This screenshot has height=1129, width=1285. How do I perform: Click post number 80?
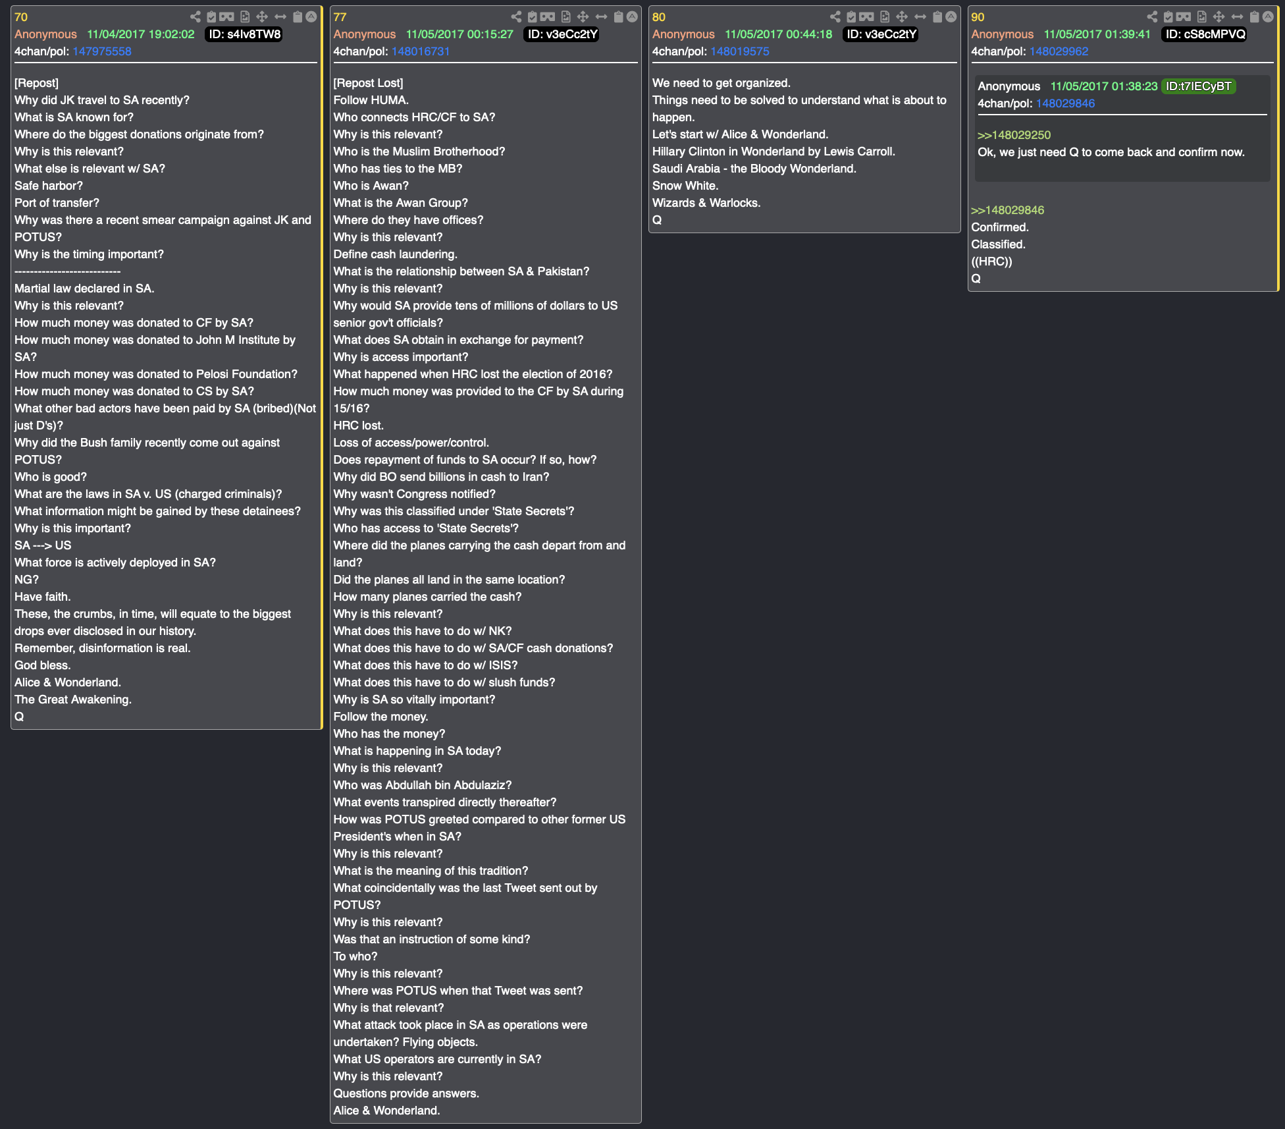click(659, 17)
